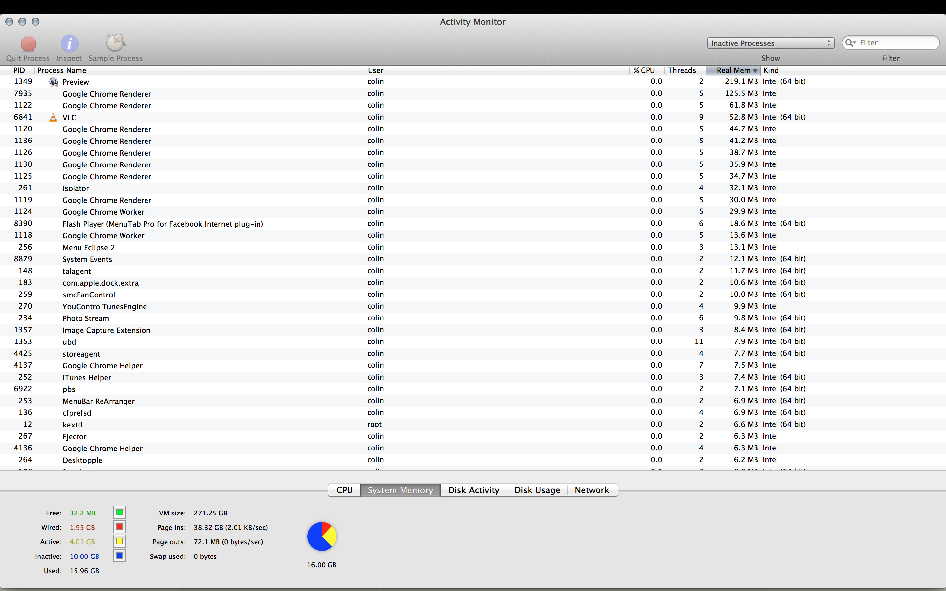Select the talagent process row
The image size is (946, 591).
coord(473,271)
